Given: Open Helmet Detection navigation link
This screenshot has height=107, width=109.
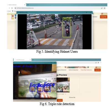Looking at the screenshot, I should 73,70.
